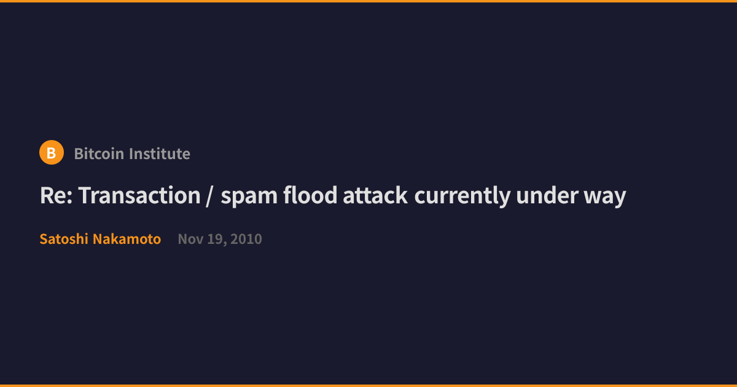This screenshot has width=737, height=387.
Task: Open the Bitcoin Institute site name
Action: click(x=132, y=154)
